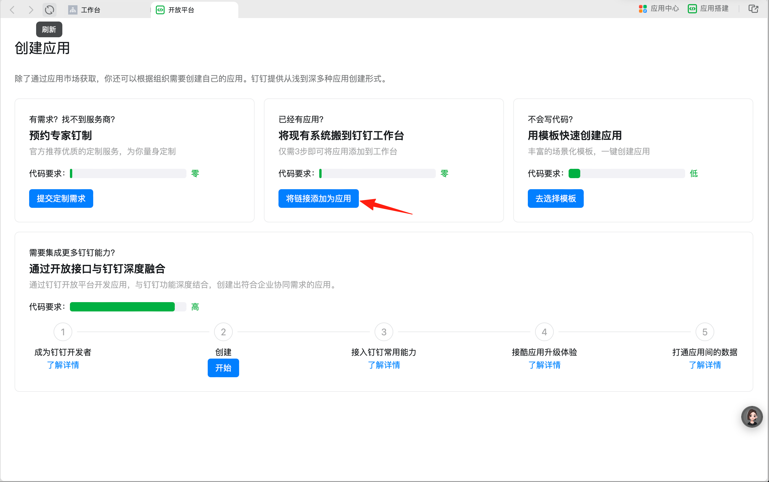The height and width of the screenshot is (482, 769).
Task: Click the 接入钉钉常用能力 step label
Action: pyautogui.click(x=384, y=352)
